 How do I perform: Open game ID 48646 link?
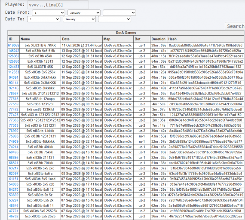click(x=14, y=206)
